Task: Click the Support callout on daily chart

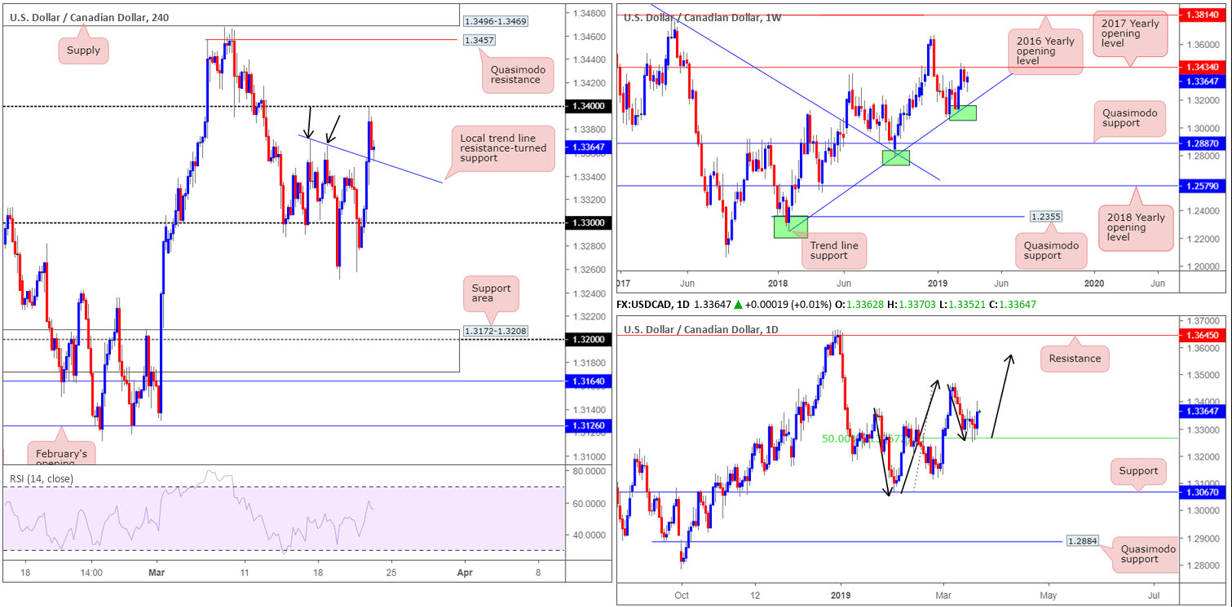Action: point(1138,470)
